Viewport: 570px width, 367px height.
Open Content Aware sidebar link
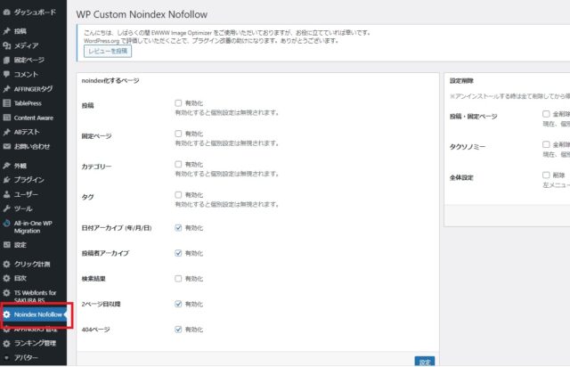[34, 118]
